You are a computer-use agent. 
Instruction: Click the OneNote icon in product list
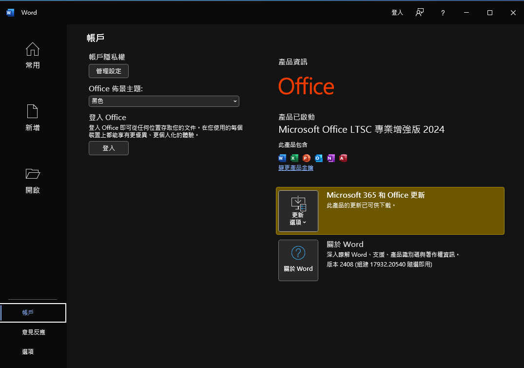[331, 158]
